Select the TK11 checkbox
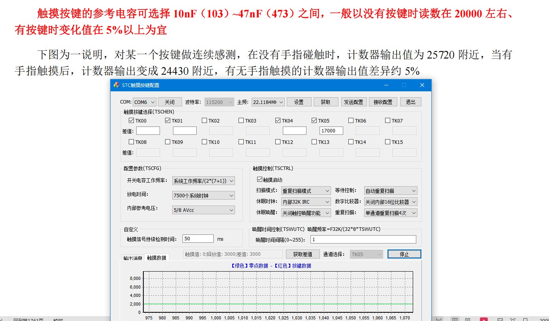 [241, 142]
